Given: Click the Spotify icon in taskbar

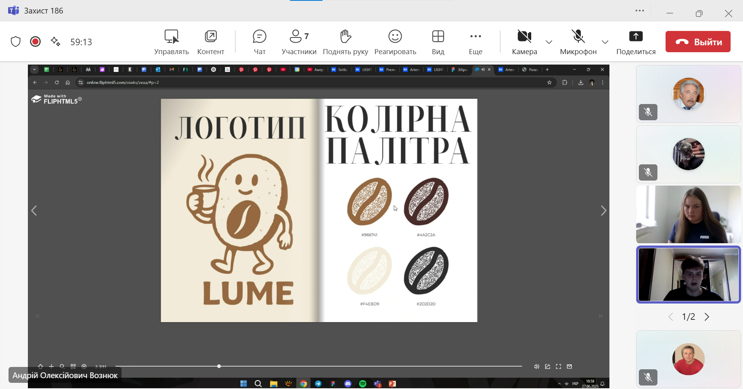Looking at the screenshot, I should coord(363,384).
